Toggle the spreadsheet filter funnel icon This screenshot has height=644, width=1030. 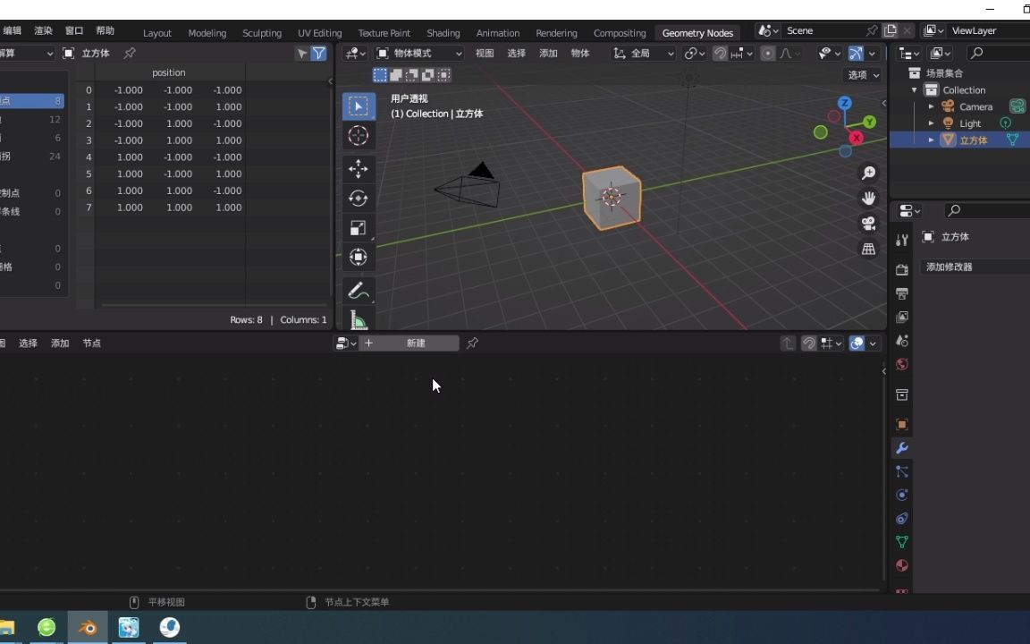(x=318, y=53)
